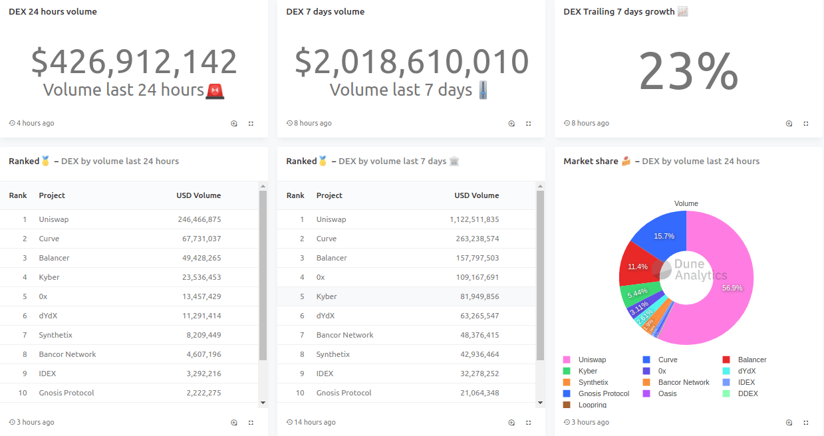Open query icon on DEX 7 days volume card

point(511,124)
